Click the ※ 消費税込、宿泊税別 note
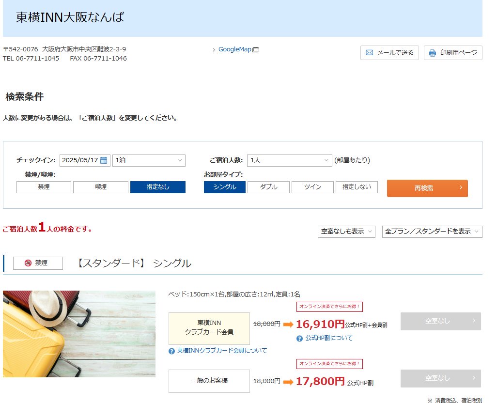This screenshot has height=418, width=497. pos(455,401)
